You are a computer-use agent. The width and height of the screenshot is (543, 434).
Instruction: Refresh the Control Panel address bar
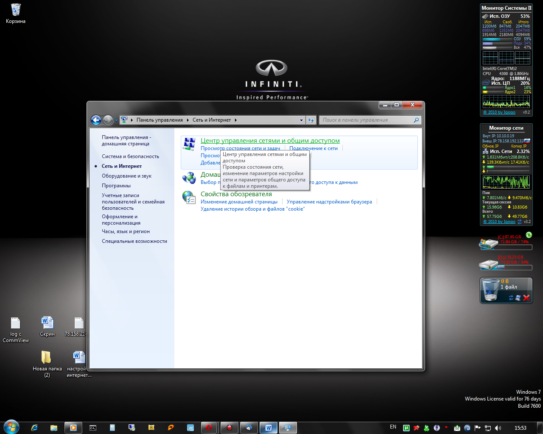coord(311,120)
